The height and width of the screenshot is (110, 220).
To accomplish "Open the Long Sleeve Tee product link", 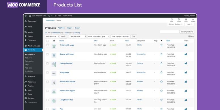I will point(66,100).
